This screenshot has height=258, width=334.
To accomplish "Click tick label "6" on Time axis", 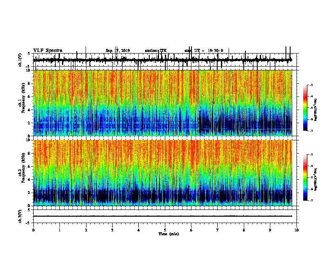I will (x=191, y=230).
